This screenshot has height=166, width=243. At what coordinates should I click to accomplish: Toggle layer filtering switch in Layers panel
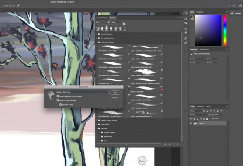click(x=221, y=111)
